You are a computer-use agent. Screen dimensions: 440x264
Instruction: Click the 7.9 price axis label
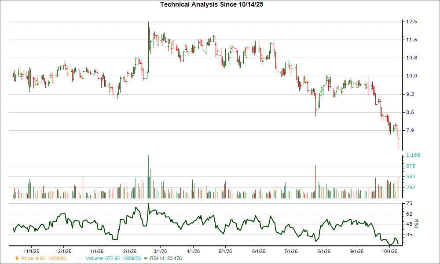point(410,130)
